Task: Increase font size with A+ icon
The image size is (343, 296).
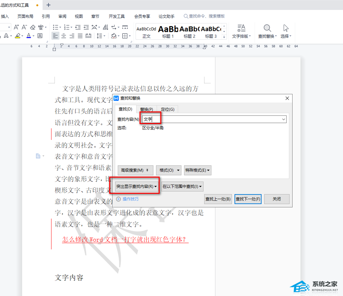Action: tap(16, 27)
